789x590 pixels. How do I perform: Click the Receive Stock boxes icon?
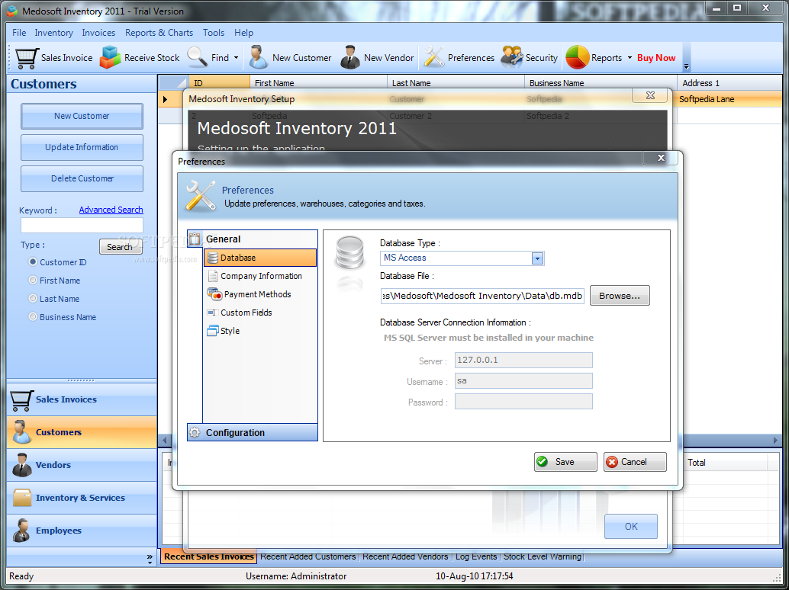[x=110, y=57]
